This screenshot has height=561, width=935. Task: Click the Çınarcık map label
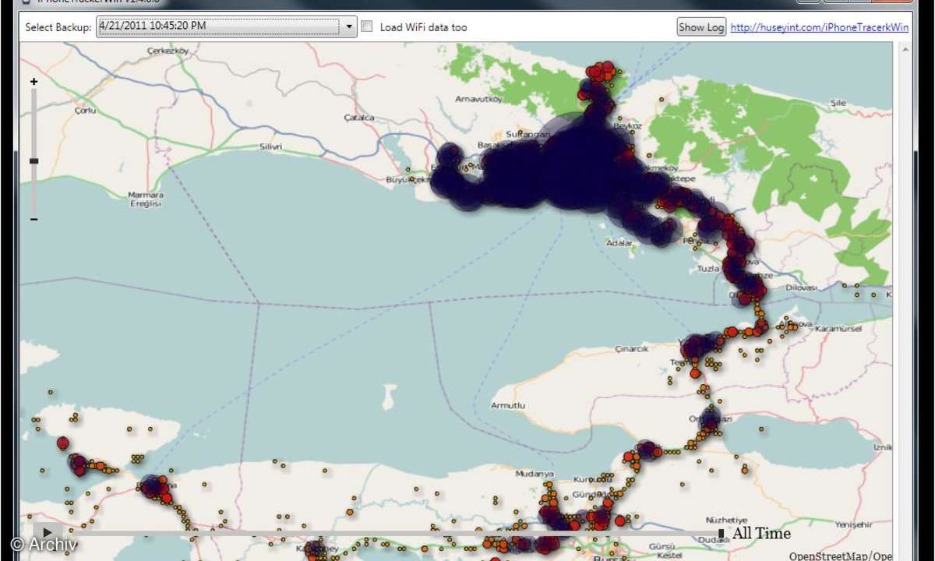pos(632,349)
